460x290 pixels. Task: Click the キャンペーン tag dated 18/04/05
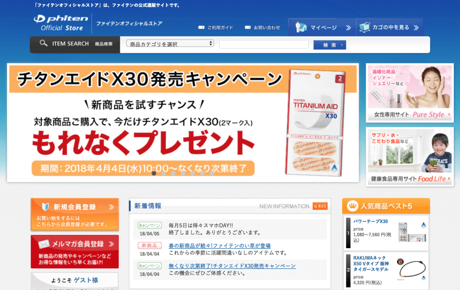coord(150,225)
